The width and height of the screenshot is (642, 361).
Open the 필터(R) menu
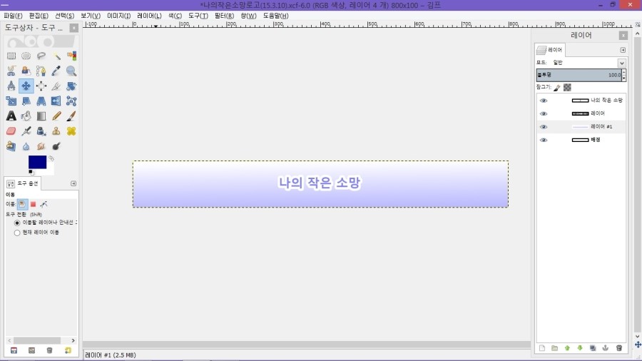[x=224, y=16]
